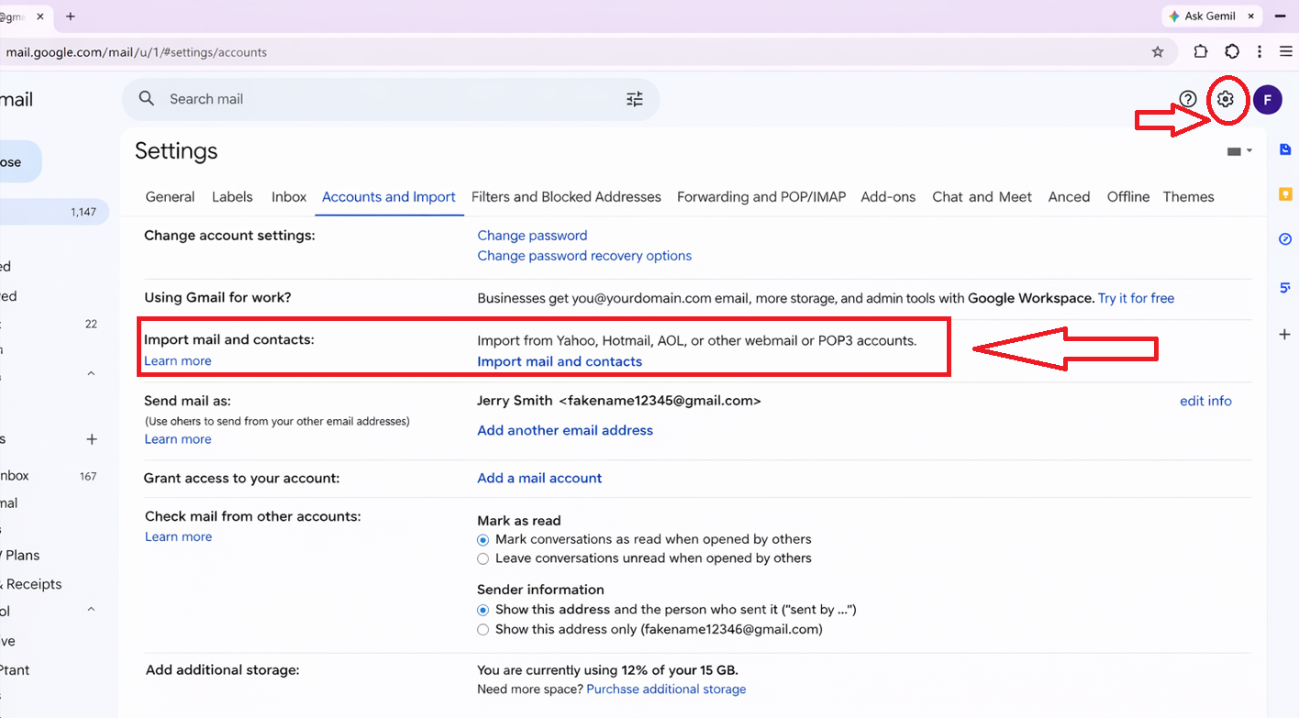Click the Compose button
This screenshot has width=1299, height=718.
point(20,162)
